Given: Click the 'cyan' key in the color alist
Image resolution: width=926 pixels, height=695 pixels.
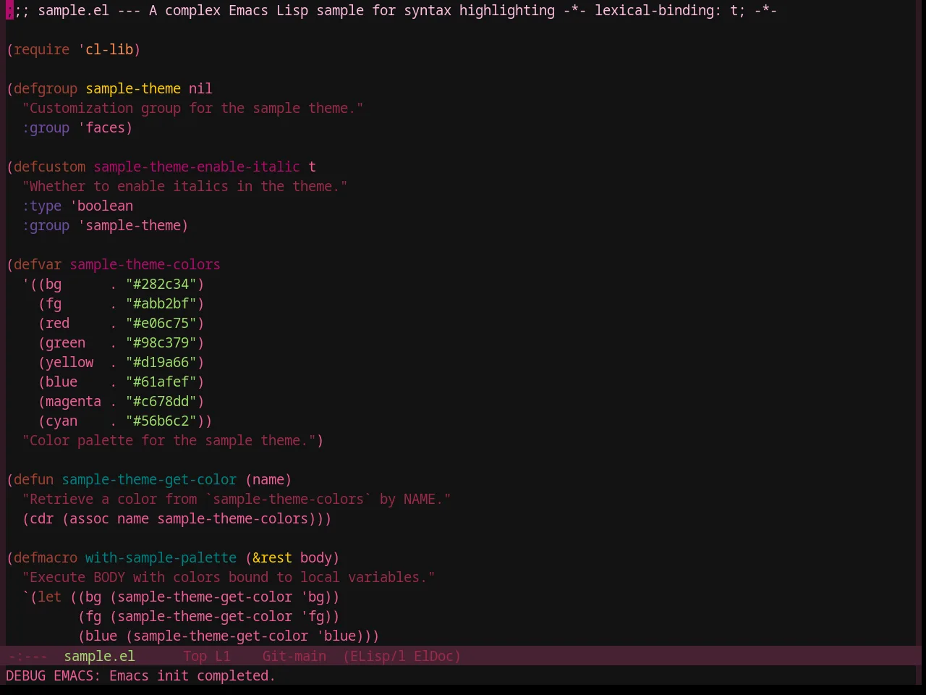Looking at the screenshot, I should pyautogui.click(x=61, y=421).
